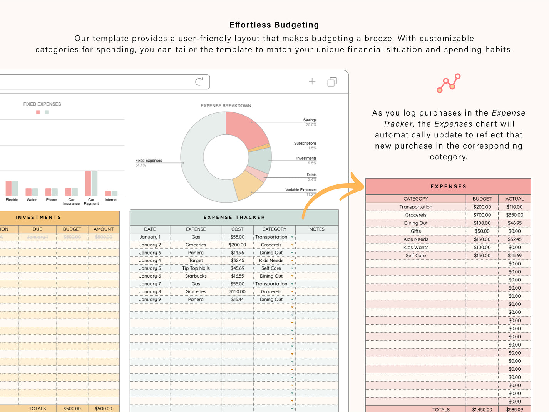Click the Notes cell for January 2

[x=316, y=245]
